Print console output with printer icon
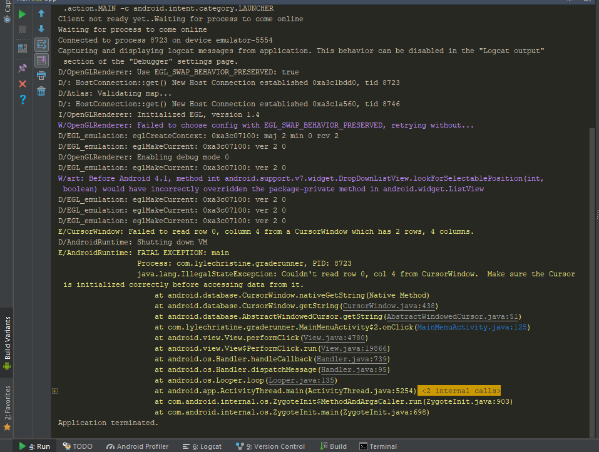Viewport: 599px width, 452px height. 41,76
